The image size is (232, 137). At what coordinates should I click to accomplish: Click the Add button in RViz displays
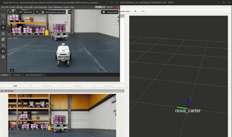pyautogui.click(x=15, y=86)
